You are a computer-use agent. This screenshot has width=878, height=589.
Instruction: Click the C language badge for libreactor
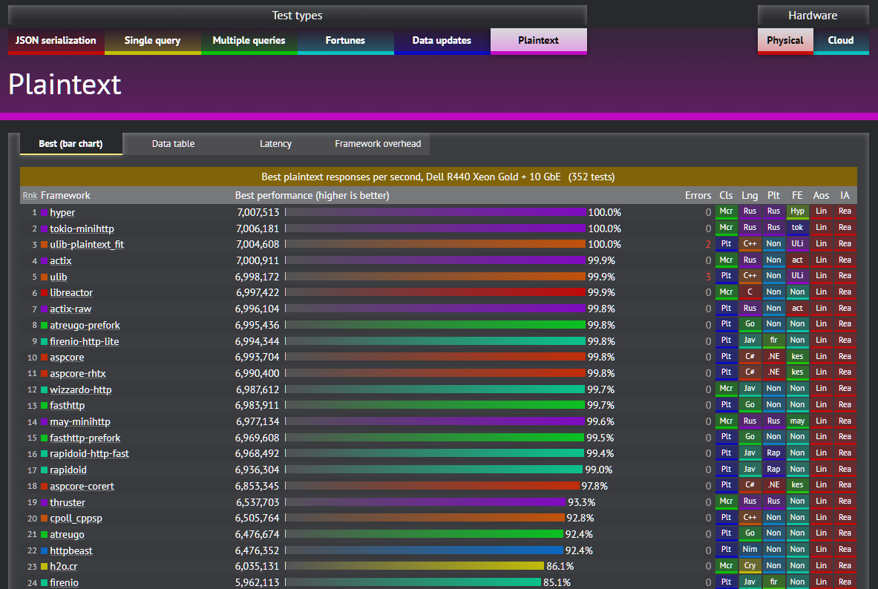750,292
